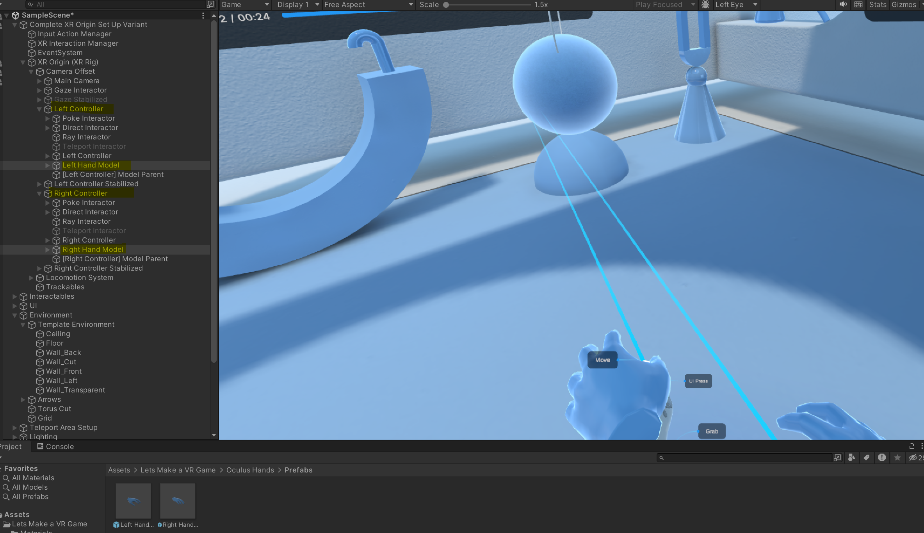This screenshot has width=924, height=533.
Task: Select the Right Hand prefab thumbnail
Action: (x=178, y=501)
